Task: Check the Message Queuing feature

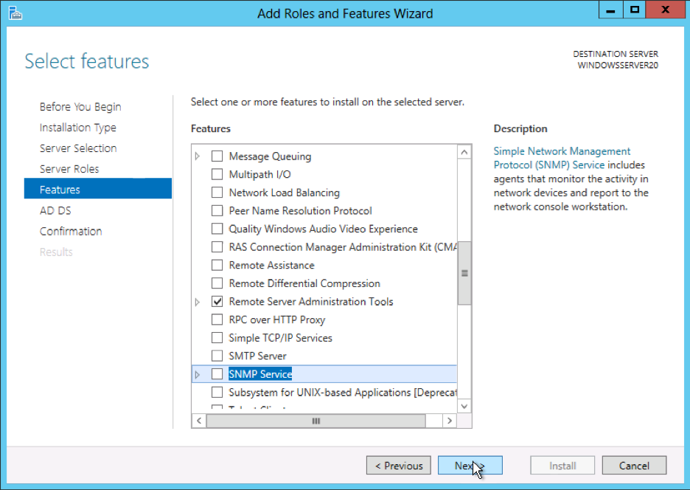Action: click(x=217, y=156)
